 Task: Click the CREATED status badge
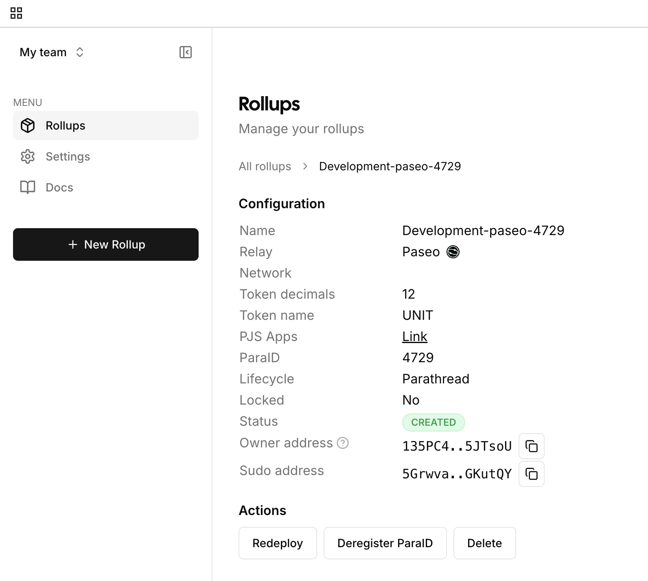click(433, 423)
